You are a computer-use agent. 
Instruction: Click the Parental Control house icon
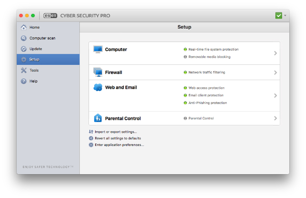point(98,118)
